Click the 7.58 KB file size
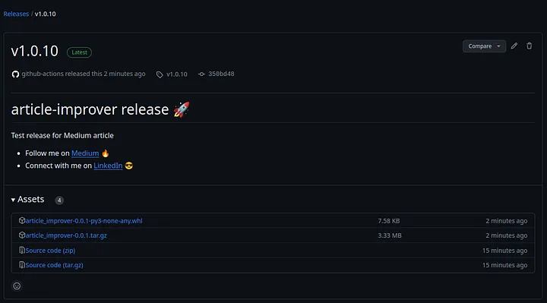 click(389, 221)
